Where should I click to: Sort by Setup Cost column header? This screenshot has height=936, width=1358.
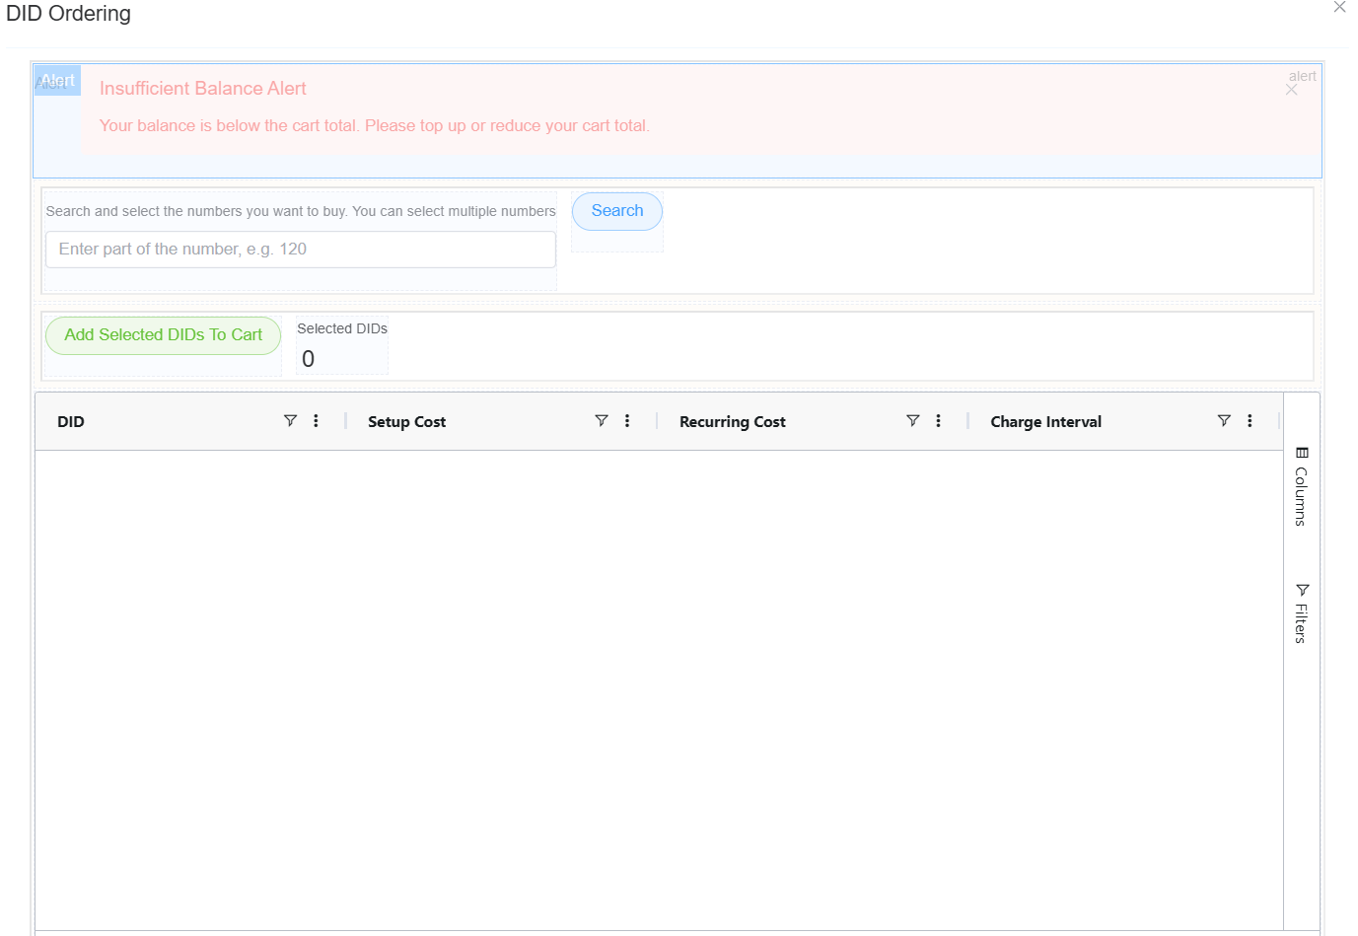coord(406,422)
